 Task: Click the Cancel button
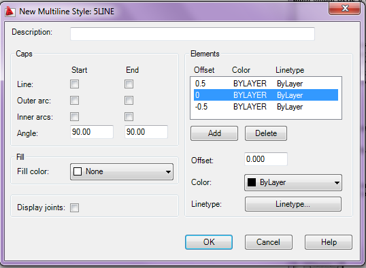pos(269,242)
